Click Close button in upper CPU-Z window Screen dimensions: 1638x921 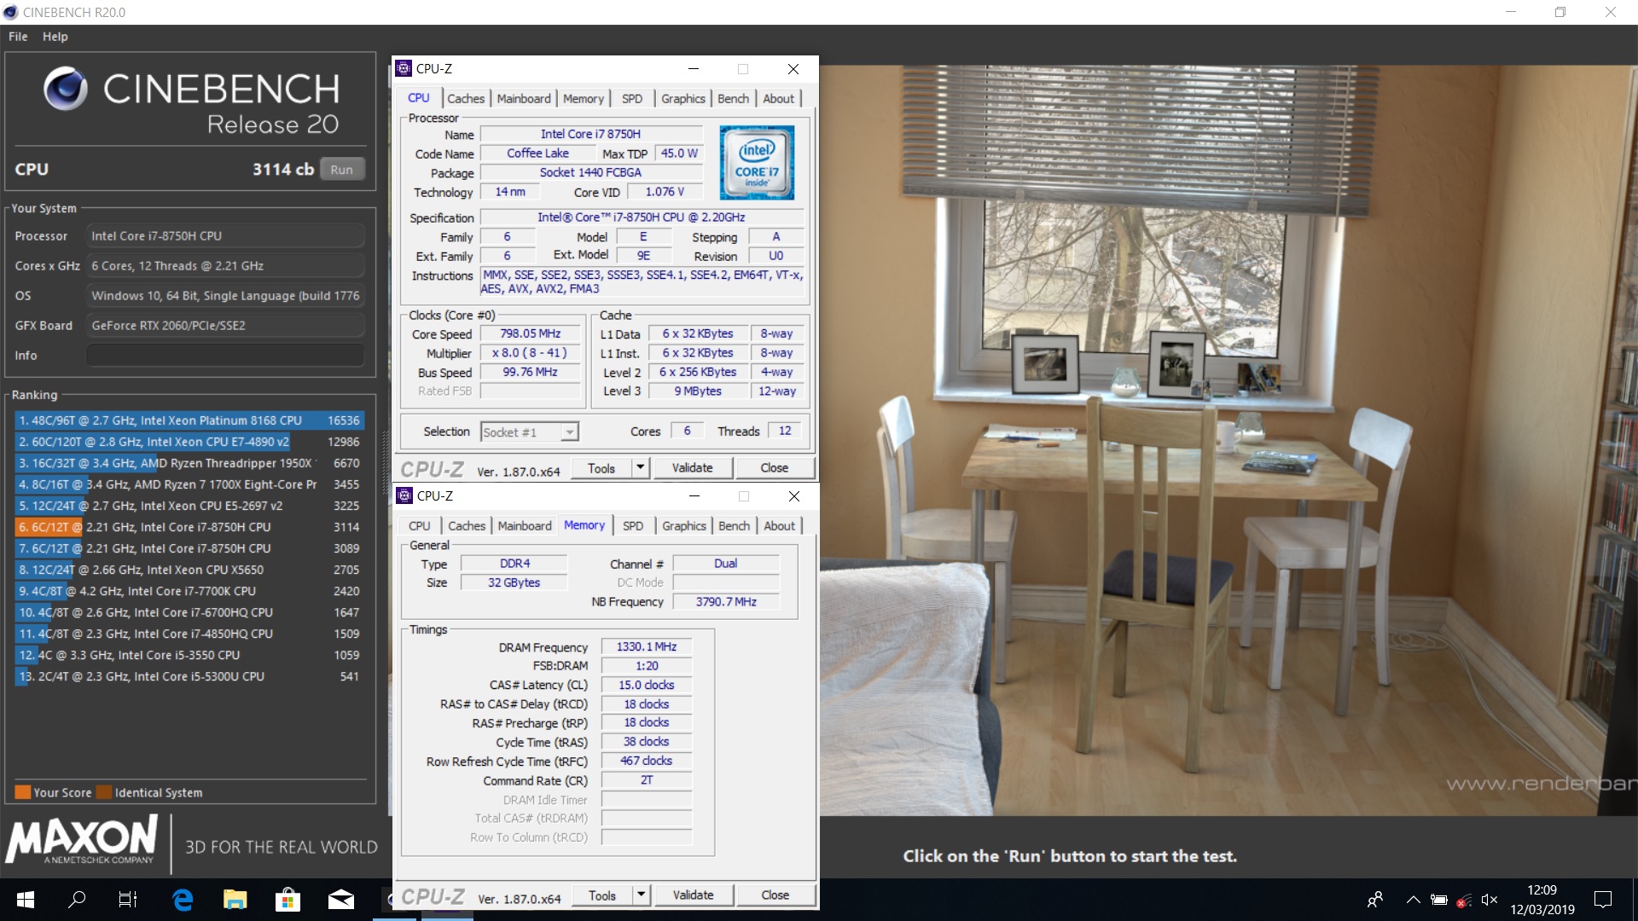point(775,468)
